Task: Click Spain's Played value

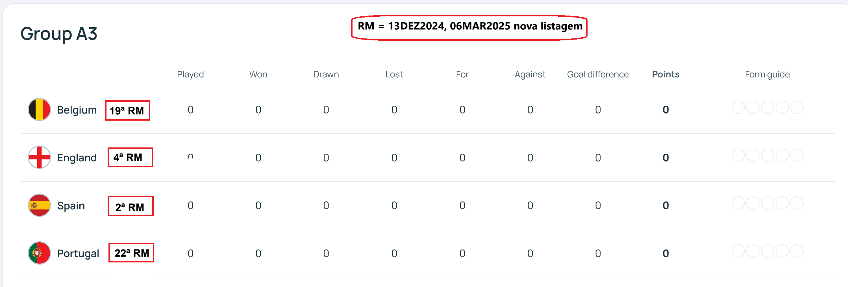Action: (x=190, y=205)
